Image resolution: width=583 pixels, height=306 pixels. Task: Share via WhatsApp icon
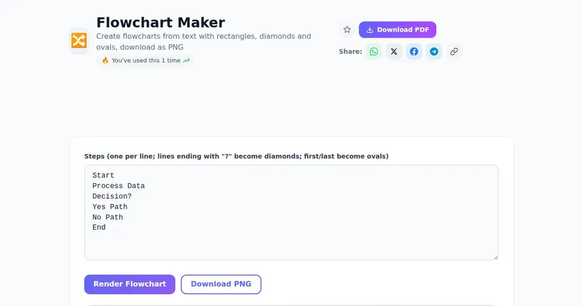pos(374,51)
